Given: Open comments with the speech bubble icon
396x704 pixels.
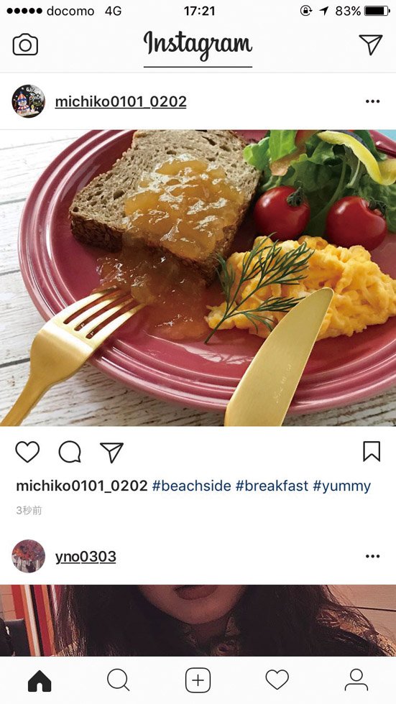Looking at the screenshot, I should tap(70, 452).
